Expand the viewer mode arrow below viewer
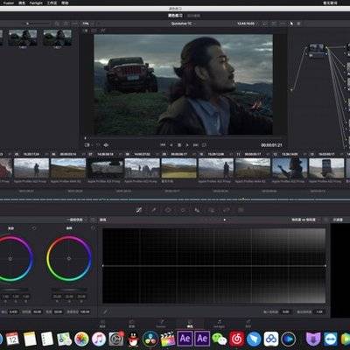Screen dimensions: 350x350 93,144
